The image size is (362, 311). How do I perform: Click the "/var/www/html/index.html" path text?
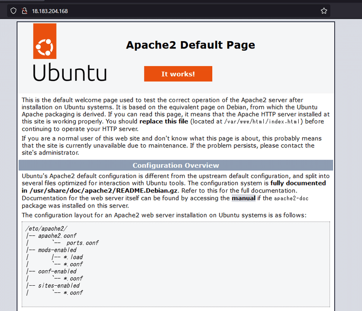click(262, 121)
